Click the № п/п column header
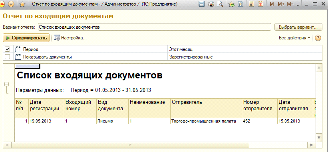This screenshot has width=328, height=152. [22, 108]
